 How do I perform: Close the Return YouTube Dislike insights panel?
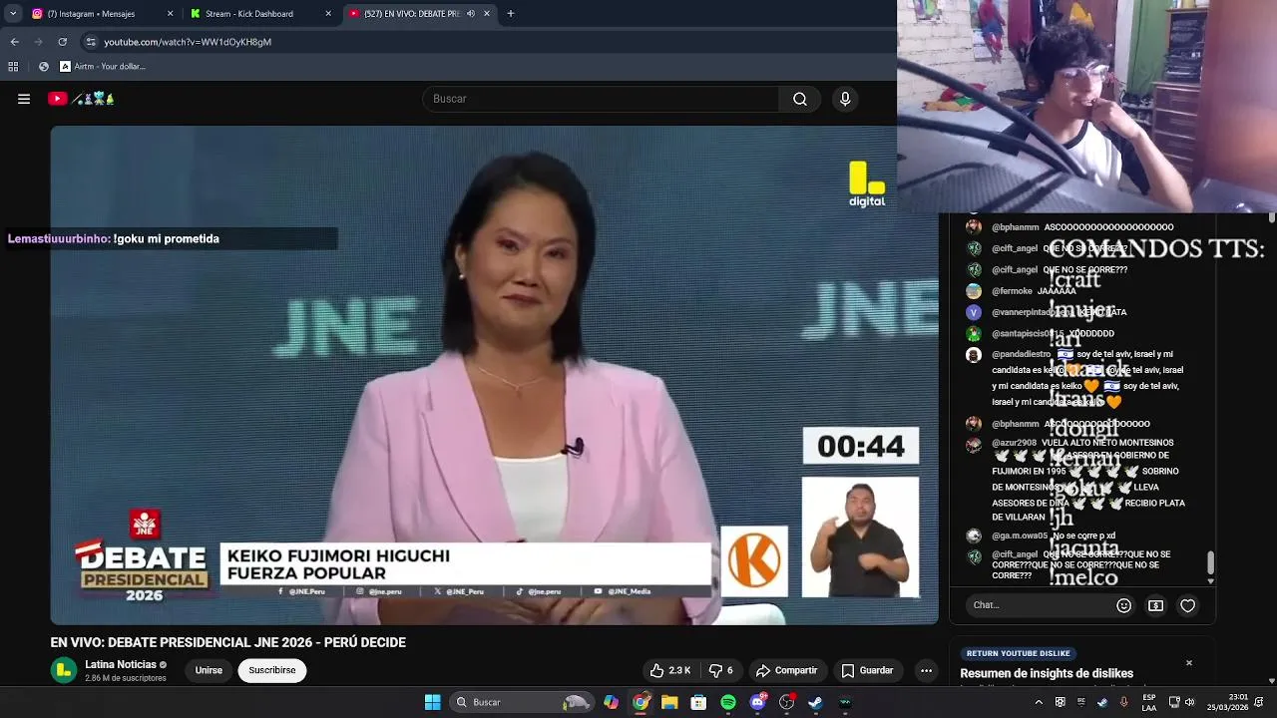pos(1188,663)
